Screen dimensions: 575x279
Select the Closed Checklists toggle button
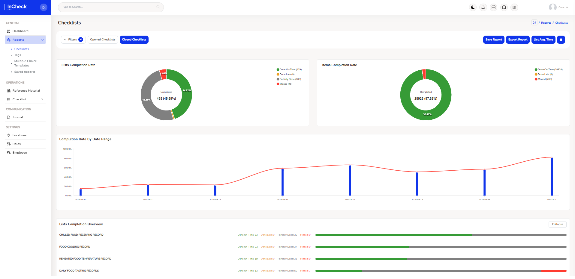tap(134, 40)
